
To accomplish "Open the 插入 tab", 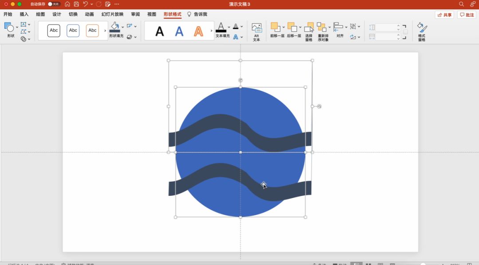I will pos(24,14).
